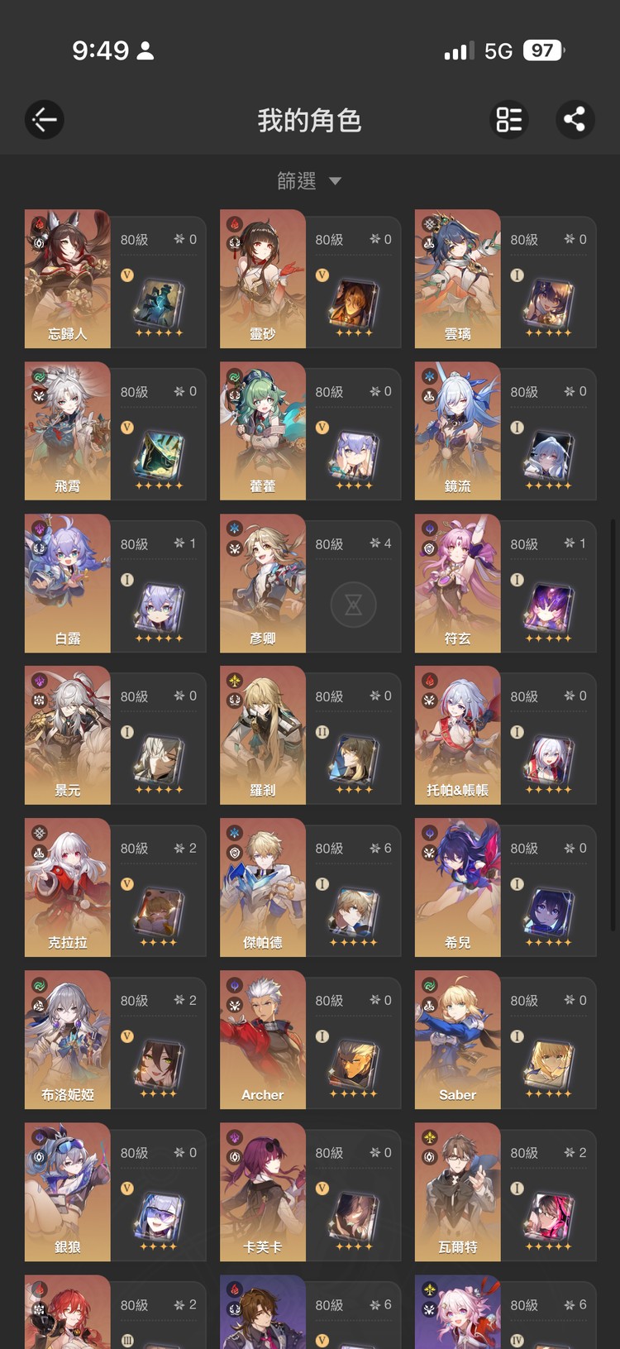This screenshot has height=1349, width=620.
Task: Select 托帕&帳帳 character portrait
Action: click(458, 735)
